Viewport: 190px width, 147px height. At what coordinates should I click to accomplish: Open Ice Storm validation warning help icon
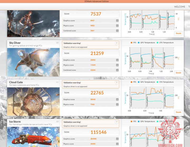point(117,122)
